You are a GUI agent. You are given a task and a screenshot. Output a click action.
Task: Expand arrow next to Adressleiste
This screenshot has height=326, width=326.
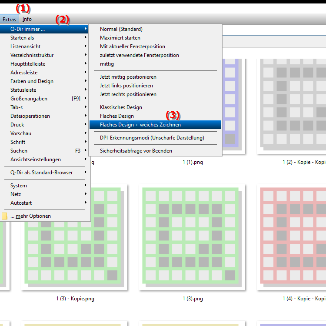86,72
